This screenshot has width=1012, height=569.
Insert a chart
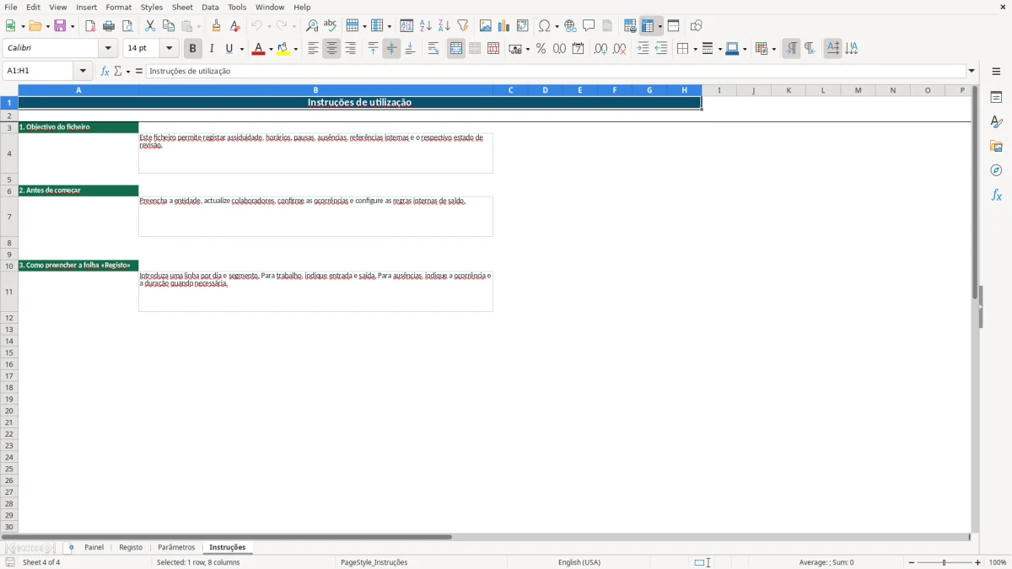point(504,26)
